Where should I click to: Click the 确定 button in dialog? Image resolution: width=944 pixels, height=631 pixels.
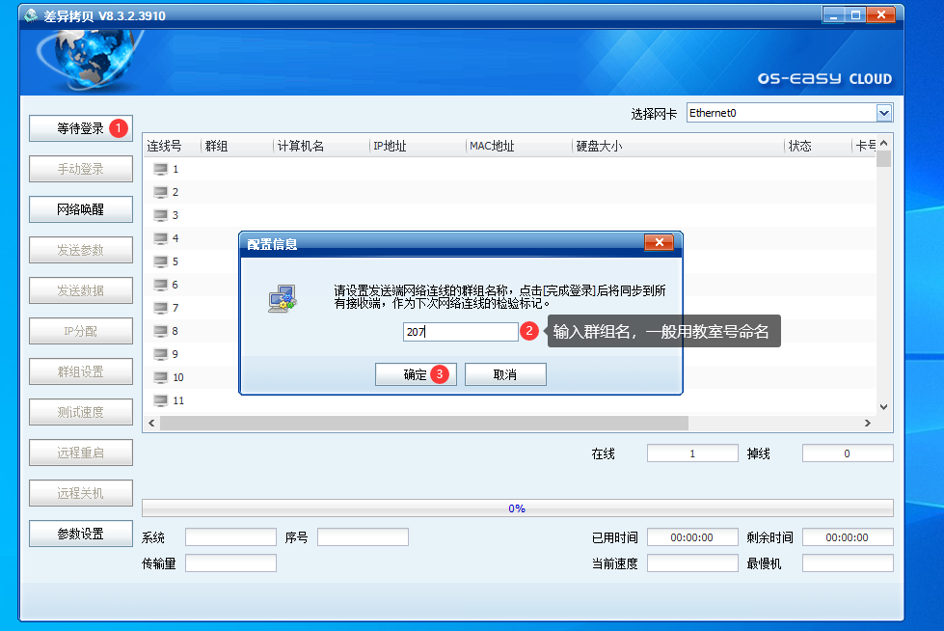click(x=416, y=374)
